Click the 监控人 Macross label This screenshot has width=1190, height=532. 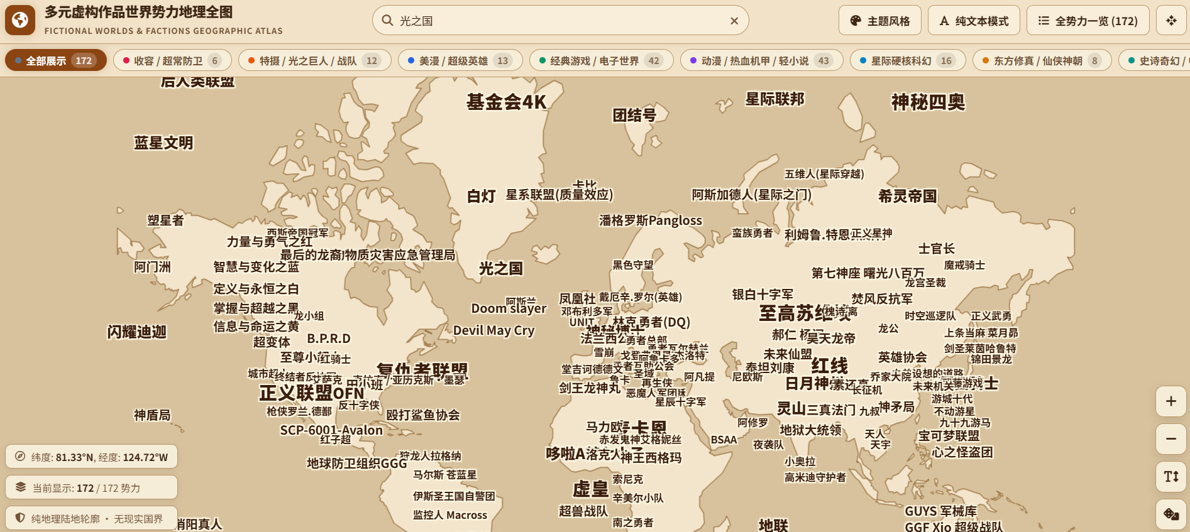450,515
